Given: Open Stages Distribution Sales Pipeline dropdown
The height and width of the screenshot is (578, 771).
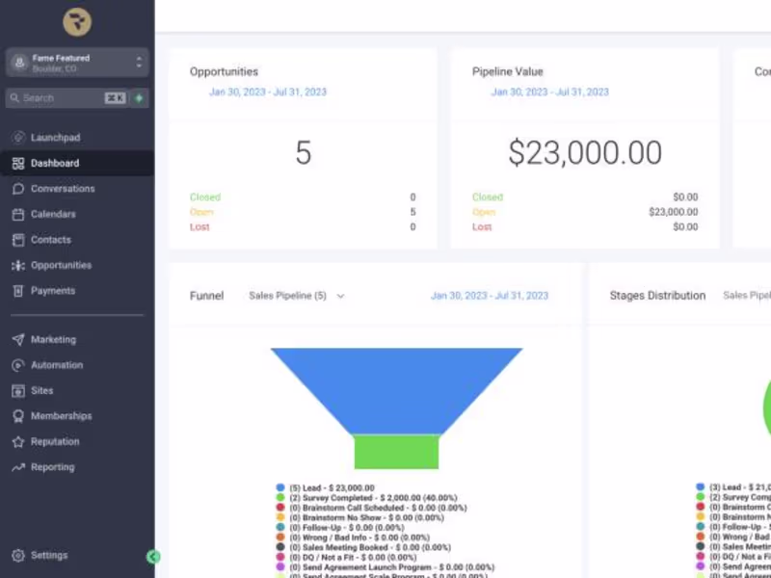Looking at the screenshot, I should pyautogui.click(x=746, y=296).
